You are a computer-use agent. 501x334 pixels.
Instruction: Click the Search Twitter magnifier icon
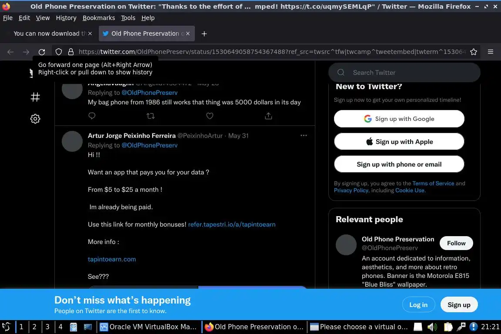341,73
